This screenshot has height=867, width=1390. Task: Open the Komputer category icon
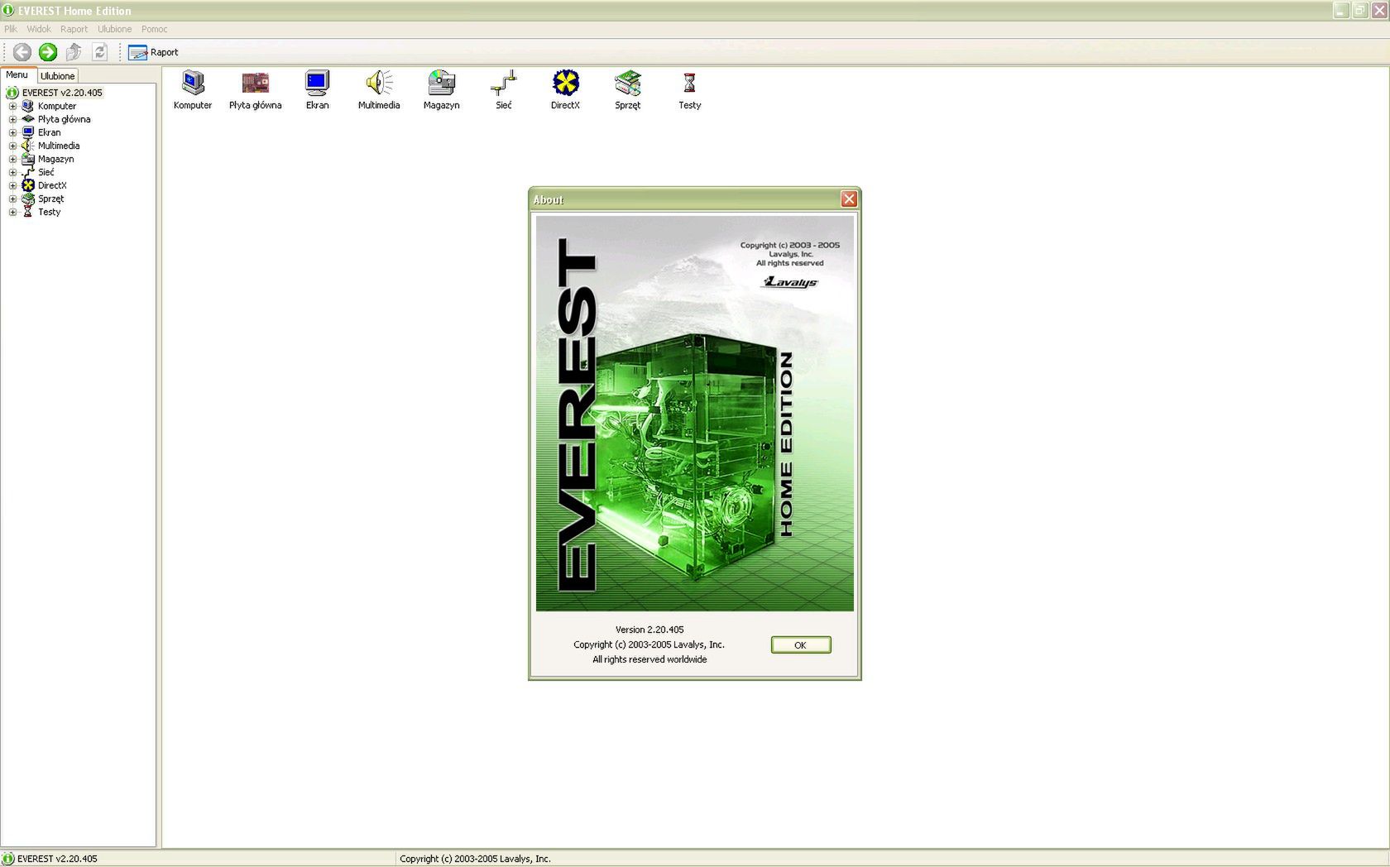[x=193, y=89]
